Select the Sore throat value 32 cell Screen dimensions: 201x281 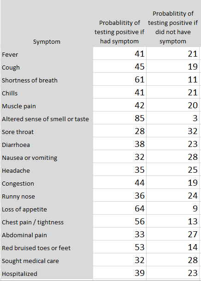(x=173, y=131)
